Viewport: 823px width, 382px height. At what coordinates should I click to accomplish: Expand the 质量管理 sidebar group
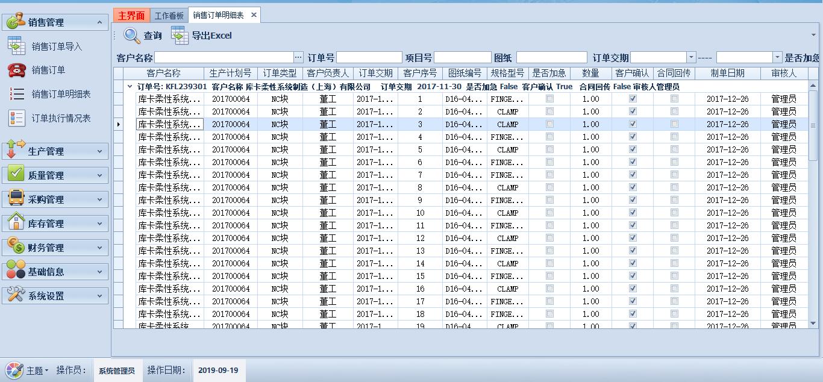tap(99, 175)
